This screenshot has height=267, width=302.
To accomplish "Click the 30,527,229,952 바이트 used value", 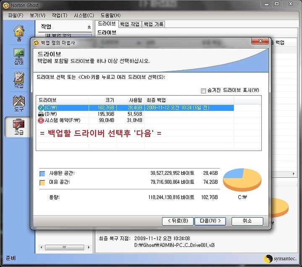I will [172, 173].
